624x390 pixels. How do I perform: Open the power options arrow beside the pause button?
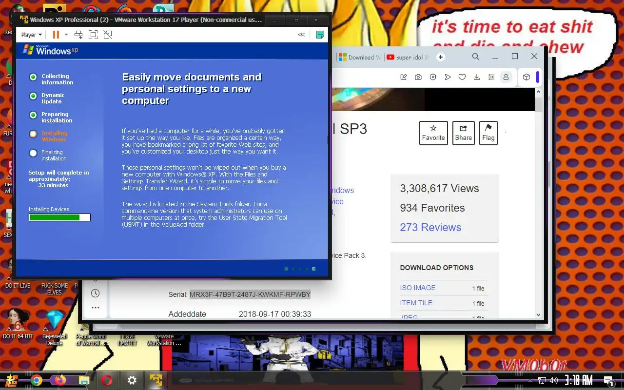click(66, 35)
